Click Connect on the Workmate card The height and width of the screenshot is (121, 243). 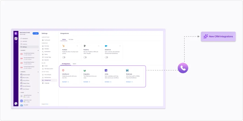pyautogui.click(x=129, y=82)
